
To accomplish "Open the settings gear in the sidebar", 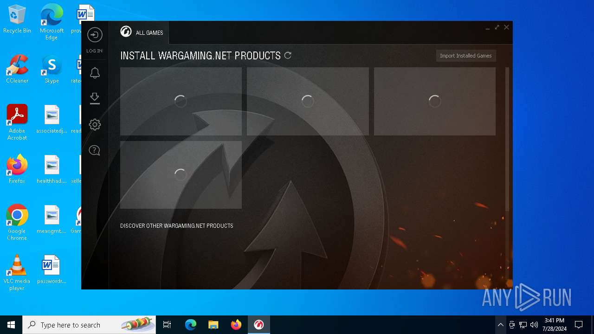I will coord(95,124).
